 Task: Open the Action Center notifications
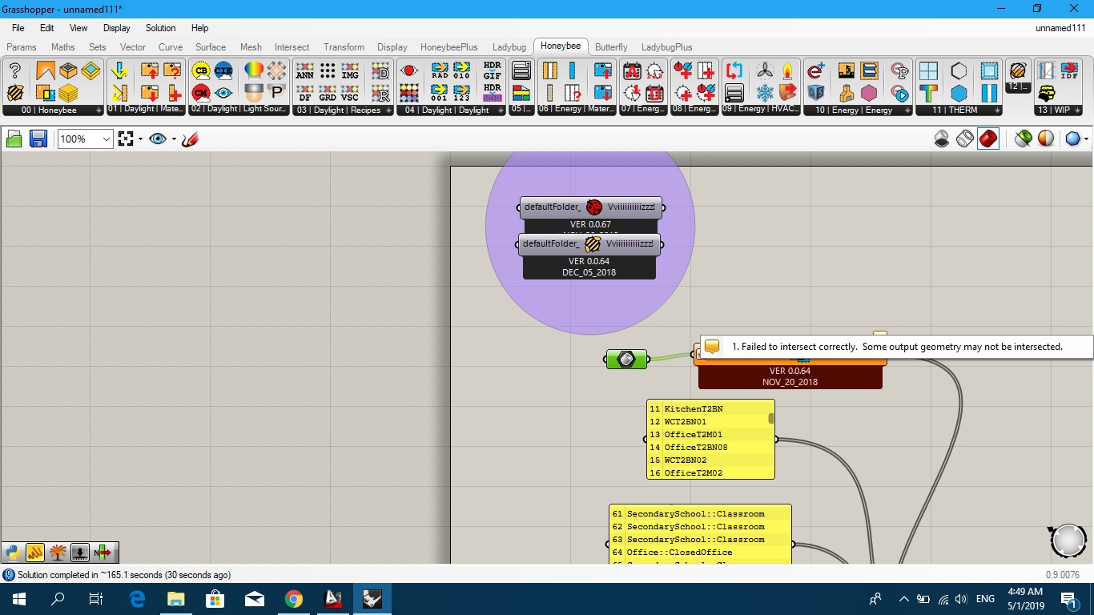pyautogui.click(x=1068, y=598)
